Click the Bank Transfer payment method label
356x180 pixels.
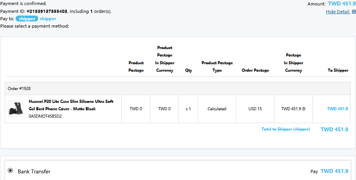(x=34, y=171)
